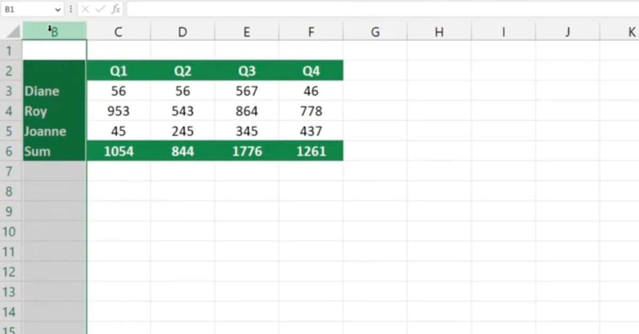Click the Cancel X icon beside formula bar
Image resolution: width=639 pixels, height=334 pixels.
[85, 9]
